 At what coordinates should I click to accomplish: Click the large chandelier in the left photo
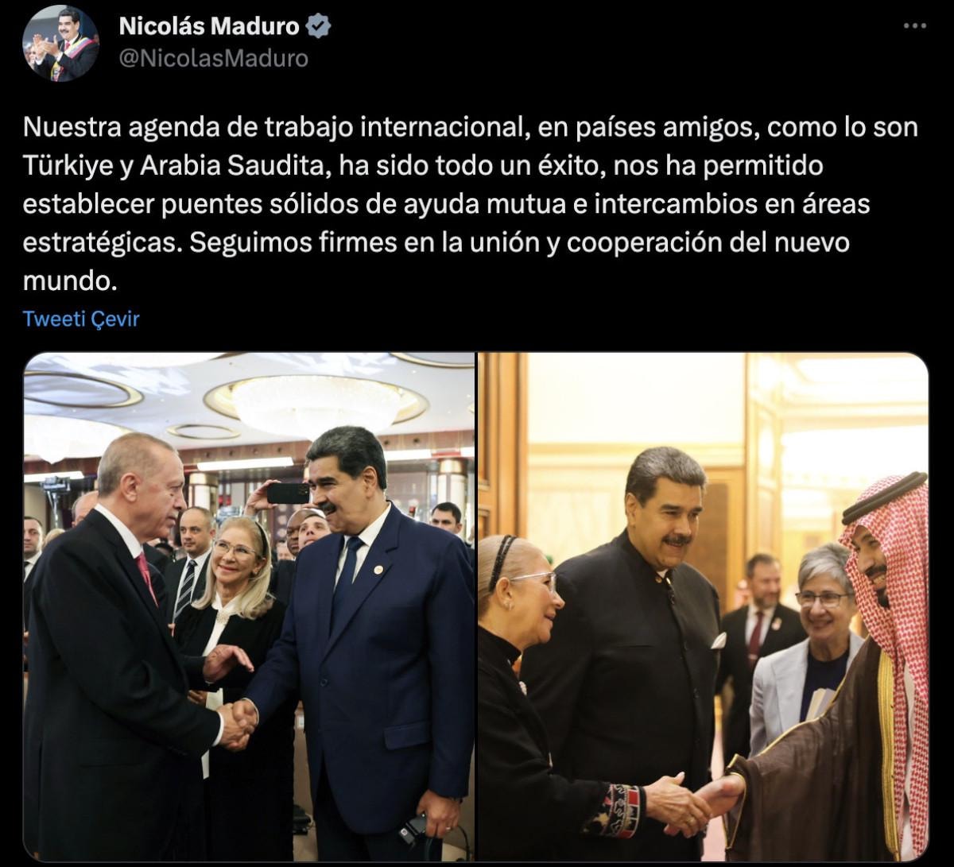click(x=316, y=405)
